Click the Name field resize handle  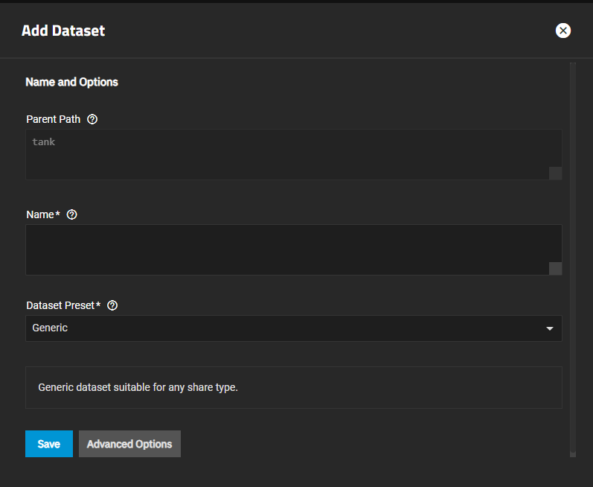click(555, 269)
